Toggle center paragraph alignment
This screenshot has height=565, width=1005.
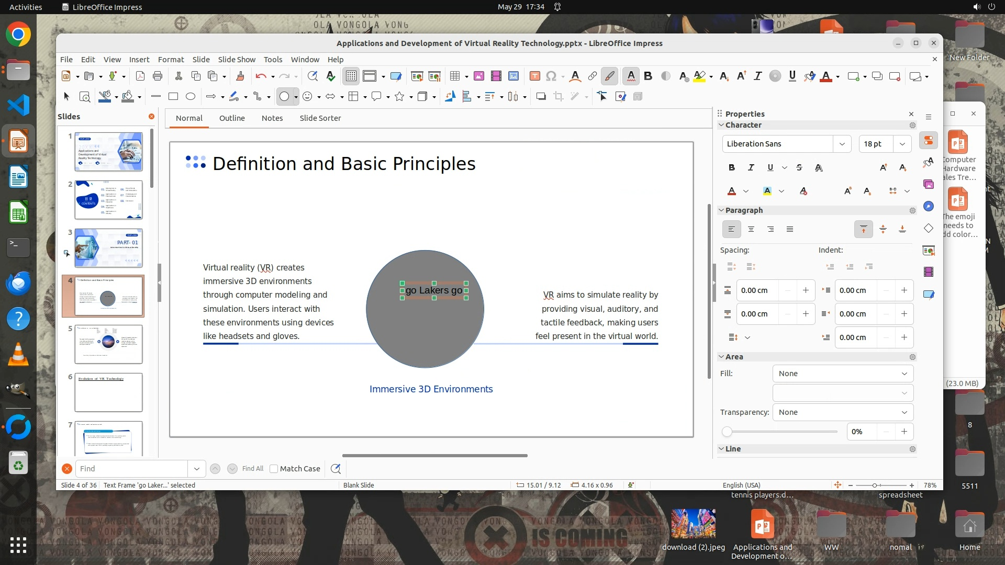[751, 229]
